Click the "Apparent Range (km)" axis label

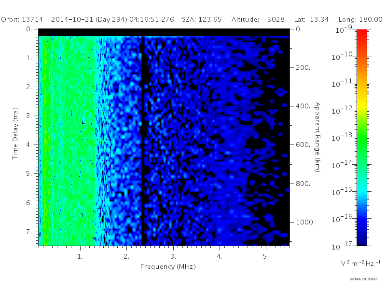click(317, 137)
